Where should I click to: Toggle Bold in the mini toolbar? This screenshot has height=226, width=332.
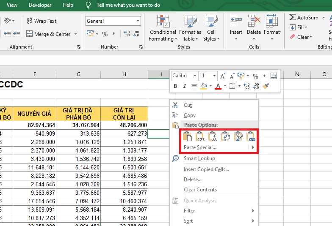tap(175, 86)
